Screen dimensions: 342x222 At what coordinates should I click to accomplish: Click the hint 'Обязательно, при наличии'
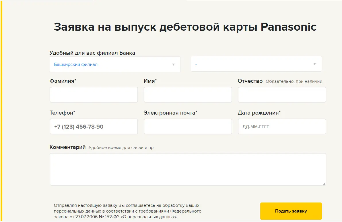coord(294,81)
